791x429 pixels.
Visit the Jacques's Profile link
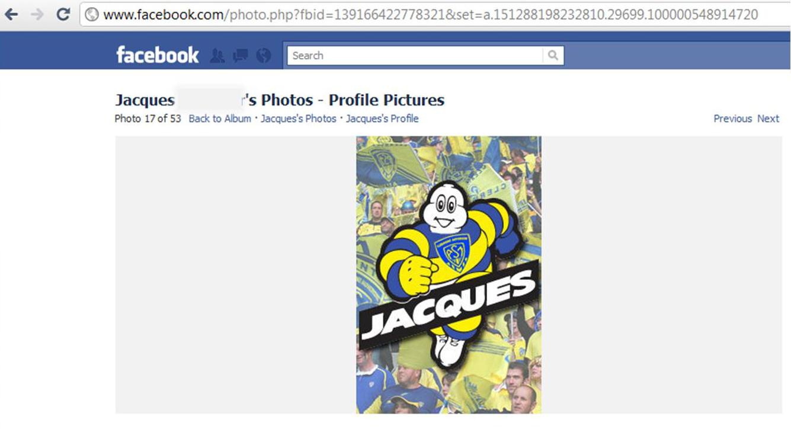(x=382, y=119)
